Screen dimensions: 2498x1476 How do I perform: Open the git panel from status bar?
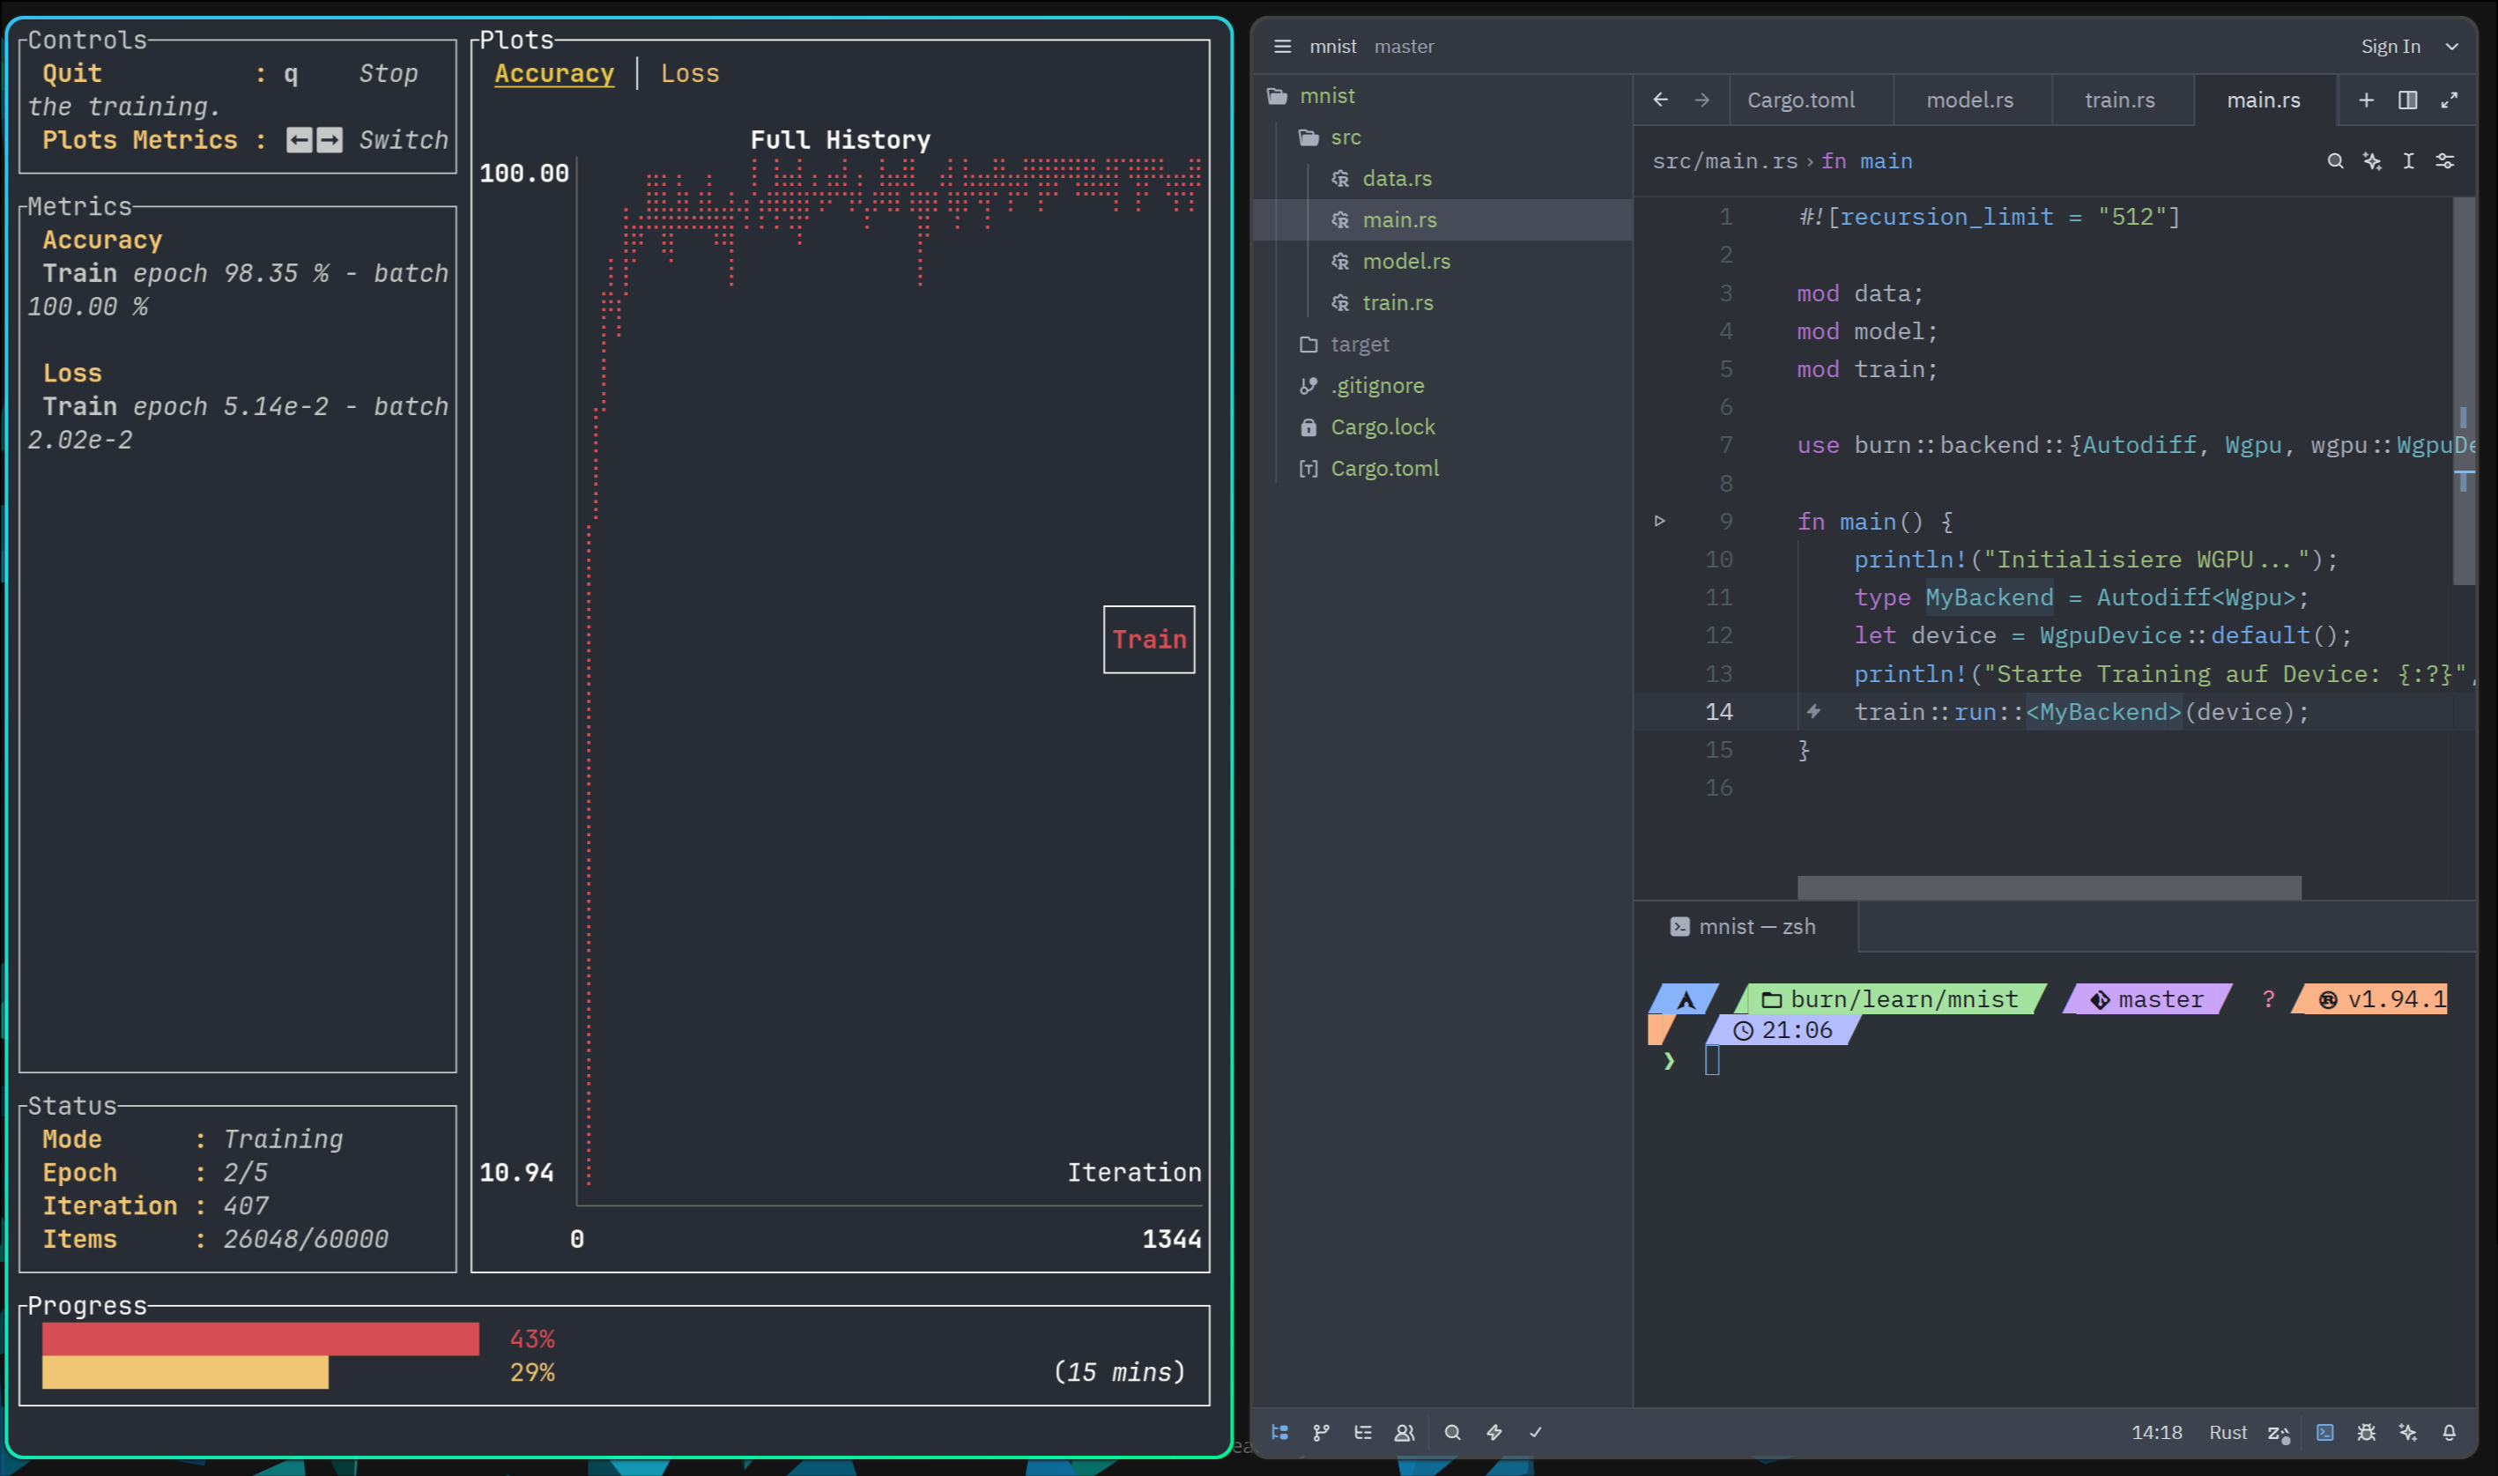[x=1321, y=1432]
